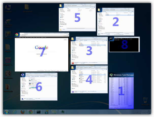The width and height of the screenshot is (154, 117).
Task: Open the Computer window labeled 6
Action: (39, 86)
